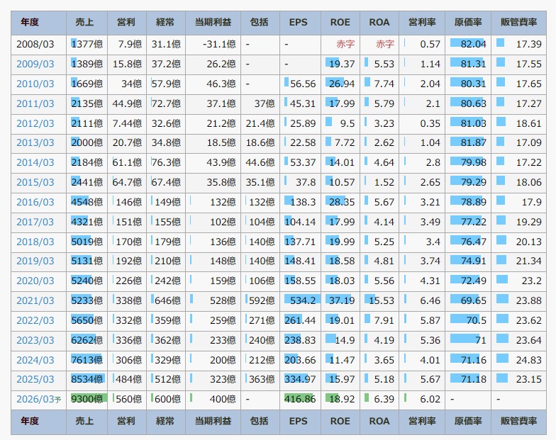Open the 2024/03 fiscal year link

(35, 360)
